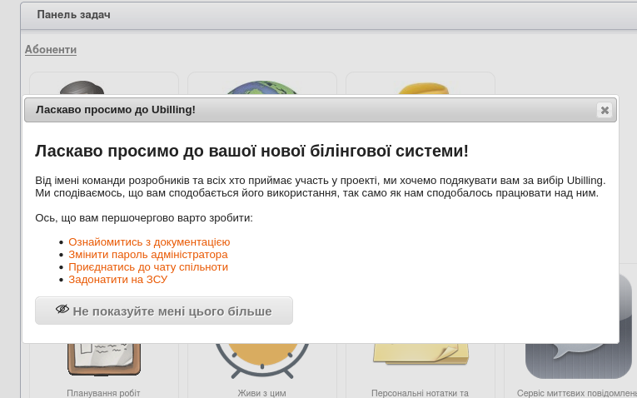This screenshot has width=637, height=398.
Task: Open the documentation link
Action: tap(149, 242)
